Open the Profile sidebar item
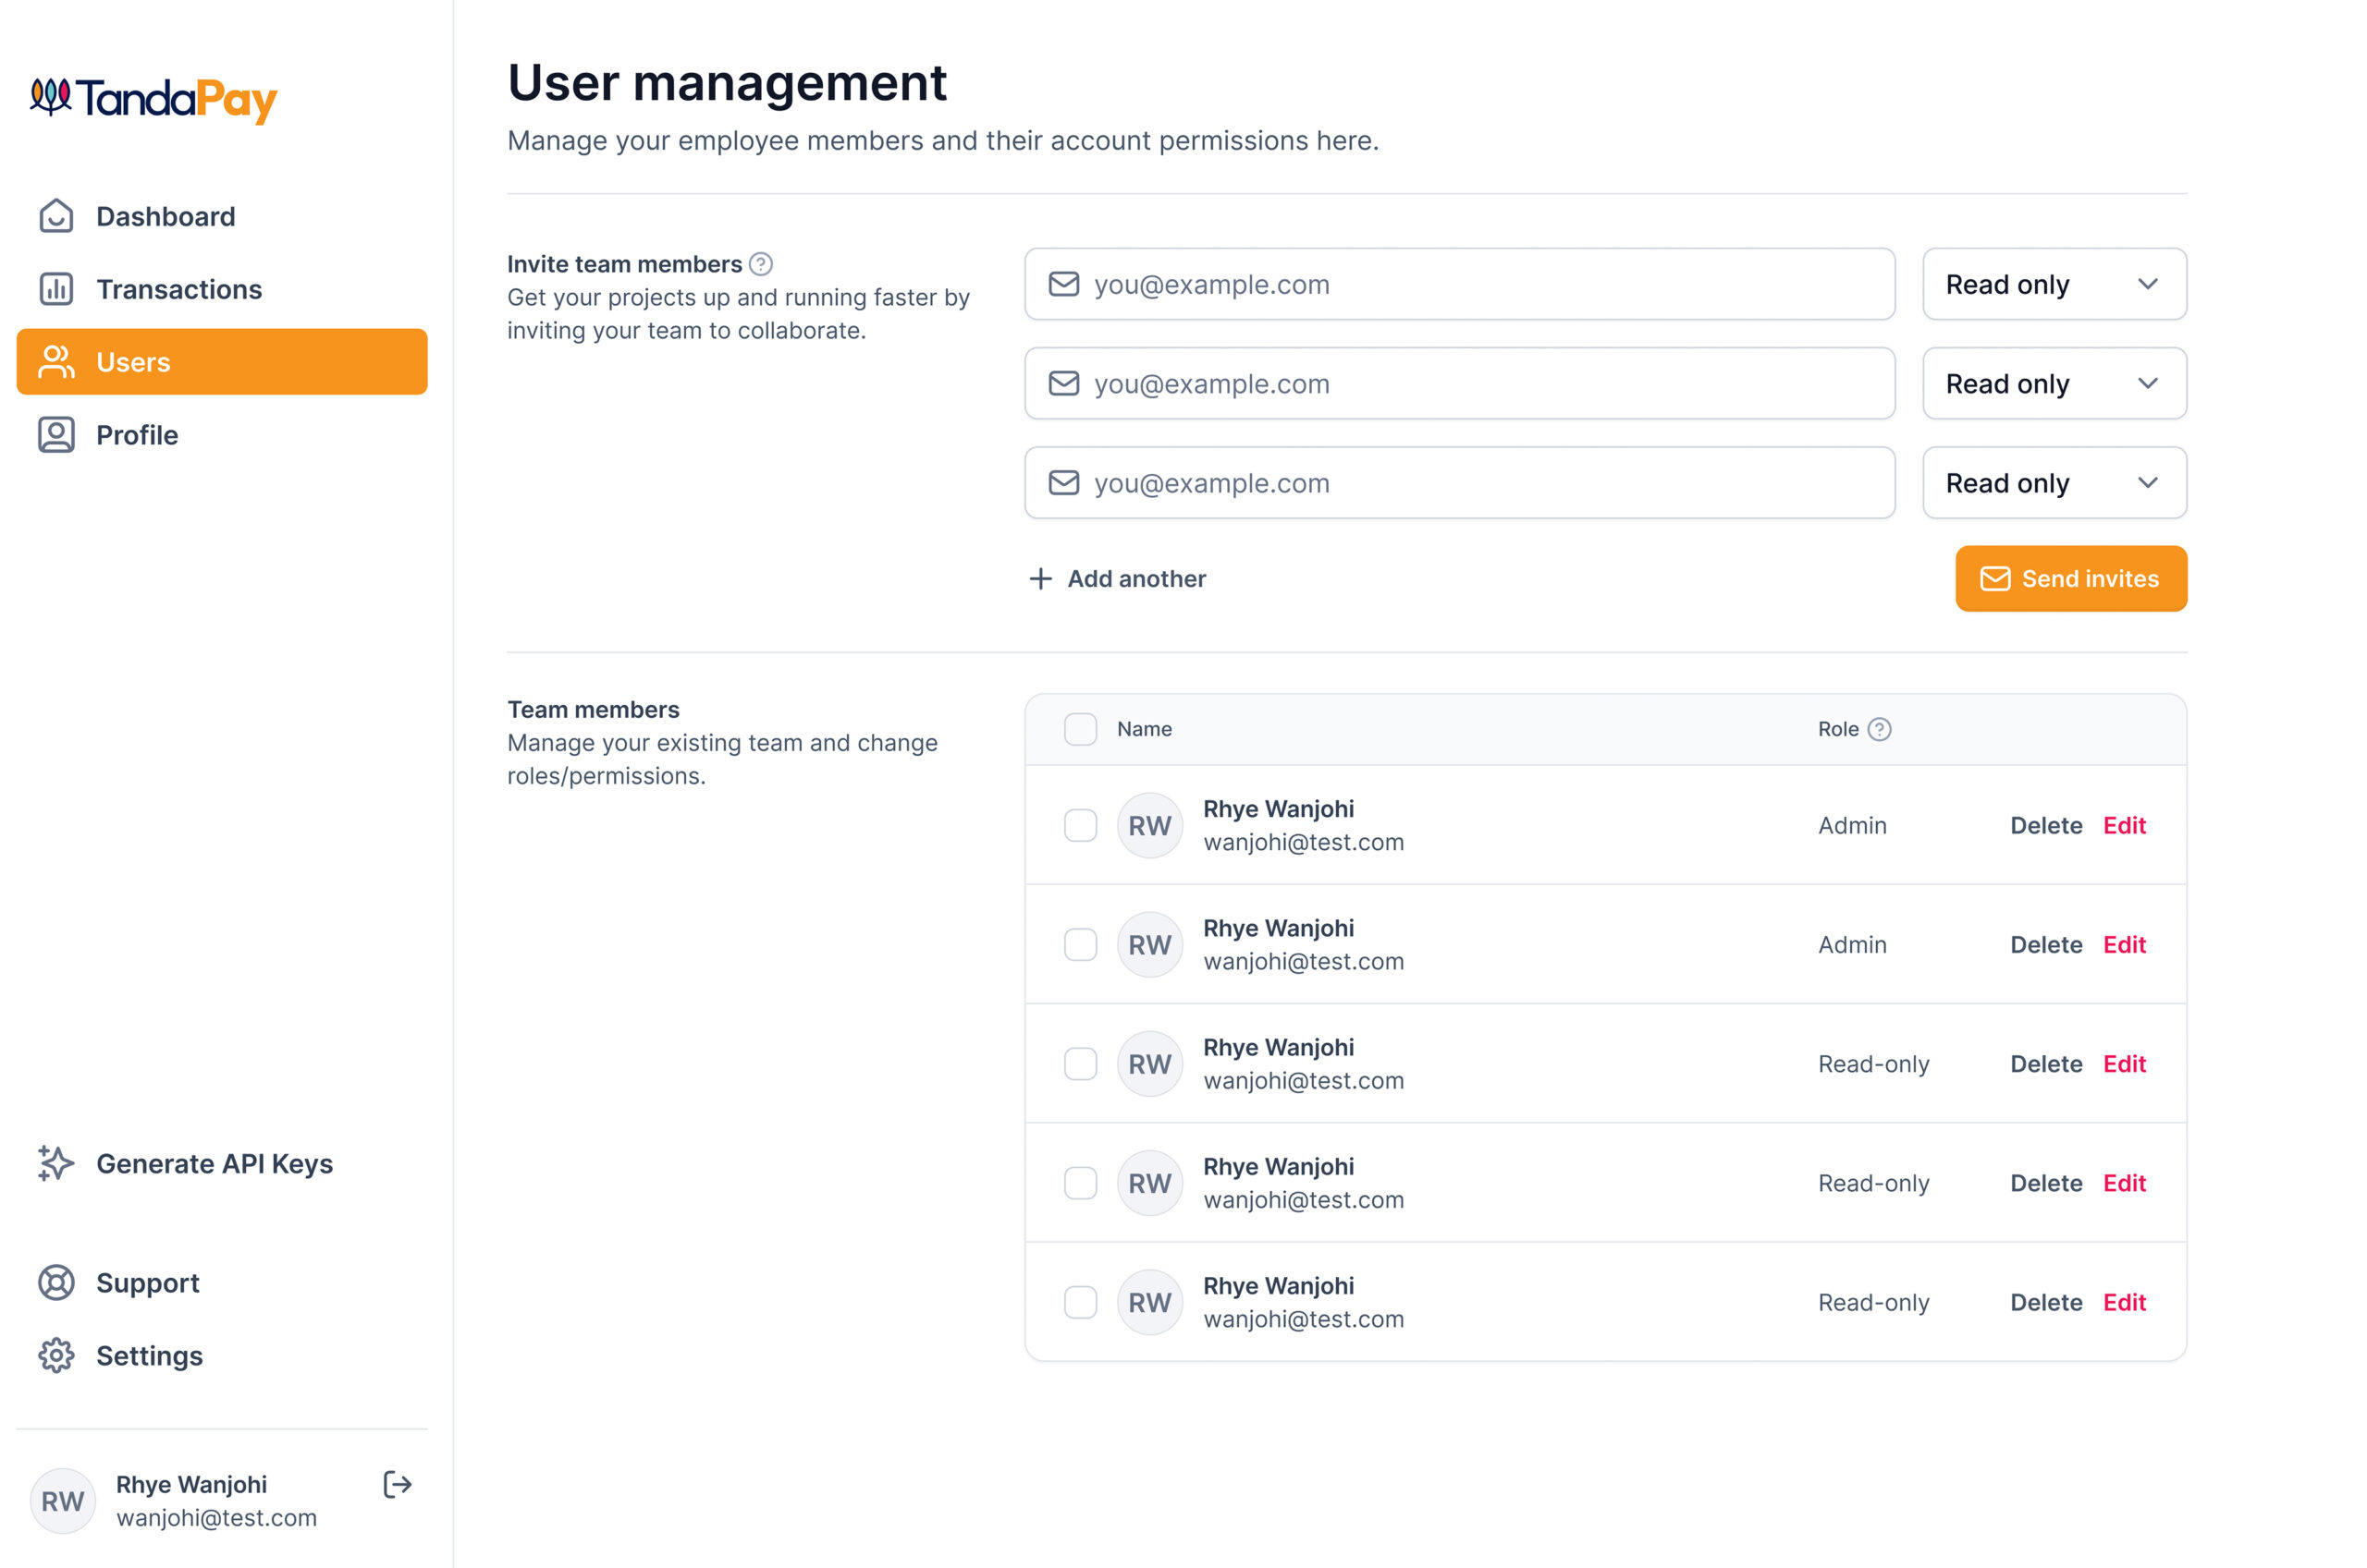The image size is (2367, 1568). [x=137, y=435]
